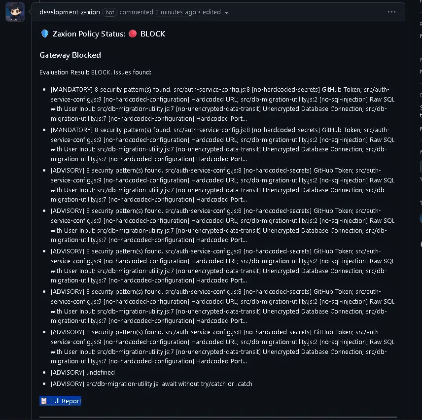Click the BLOCK status word in heading
The height and width of the screenshot is (420, 422).
[x=153, y=34]
